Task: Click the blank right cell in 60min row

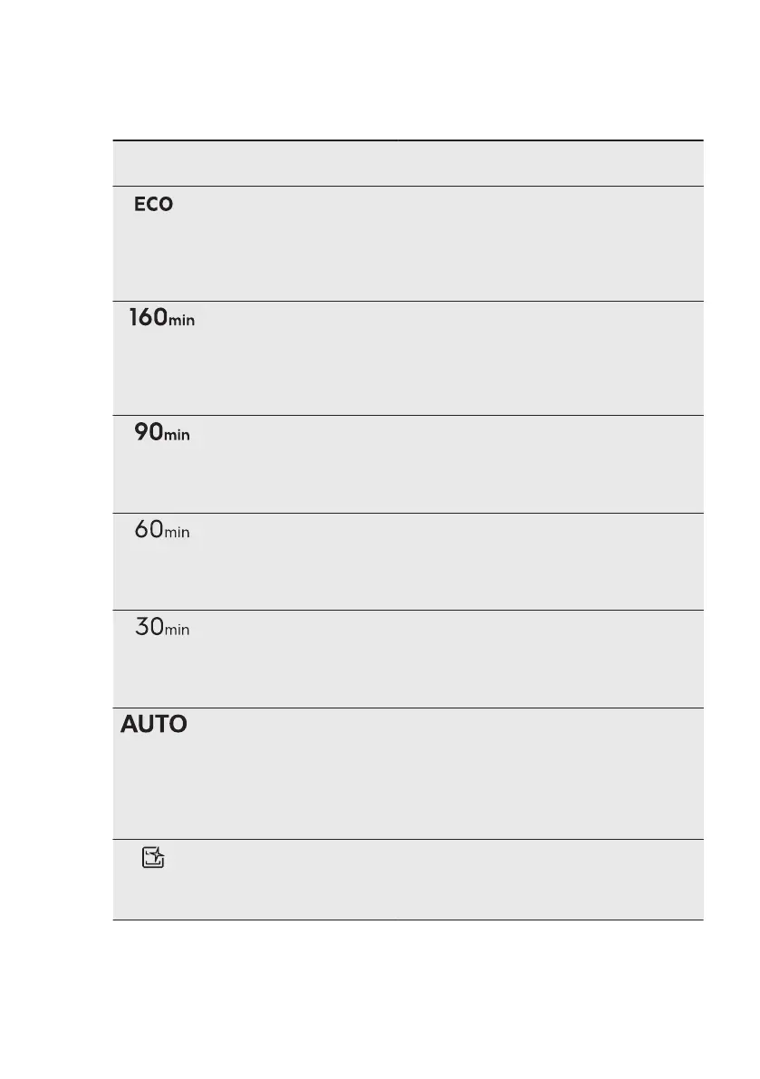Action: (x=549, y=561)
